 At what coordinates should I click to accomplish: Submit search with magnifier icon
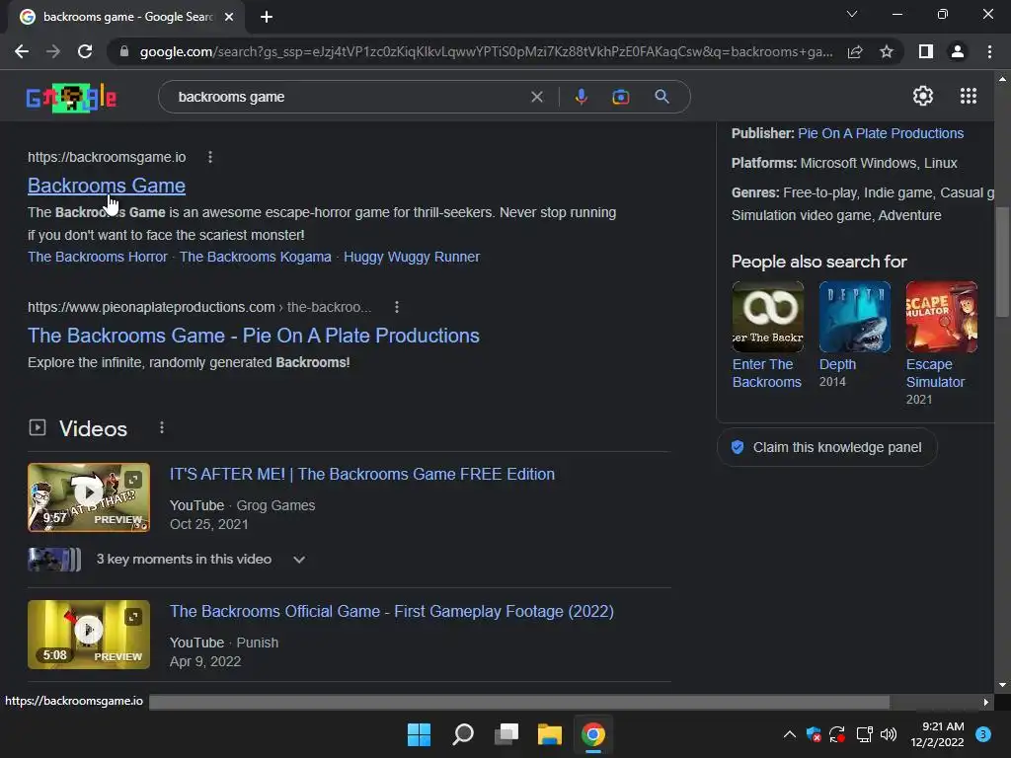[661, 97]
